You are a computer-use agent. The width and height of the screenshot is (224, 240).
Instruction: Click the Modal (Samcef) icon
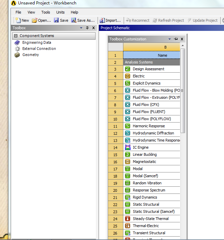[127, 176]
